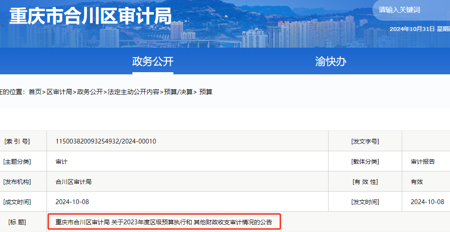Click the 重庆市合川区审计局 site title
The height and width of the screenshot is (232, 450).
pos(90,16)
